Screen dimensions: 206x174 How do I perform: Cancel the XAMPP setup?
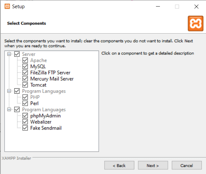[x=187, y=165]
